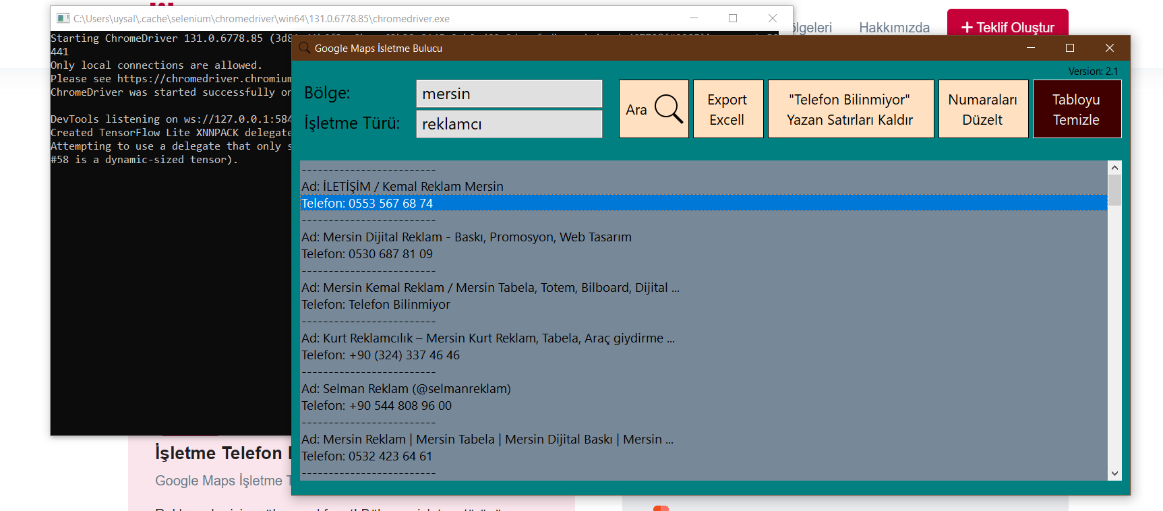Screen dimensions: 1163x511
Task: Click Numaraları Düzelt button
Action: click(983, 109)
